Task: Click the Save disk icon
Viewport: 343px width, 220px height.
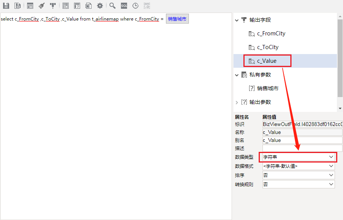Action: tap(6, 6)
